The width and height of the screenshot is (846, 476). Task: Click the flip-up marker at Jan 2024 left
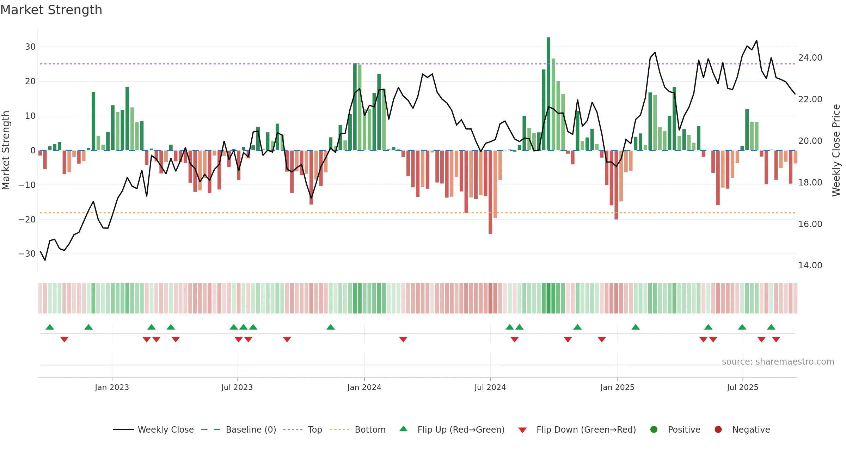point(331,327)
